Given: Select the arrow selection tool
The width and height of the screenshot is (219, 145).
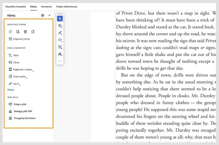Looking at the screenshot, I should click(x=60, y=18).
